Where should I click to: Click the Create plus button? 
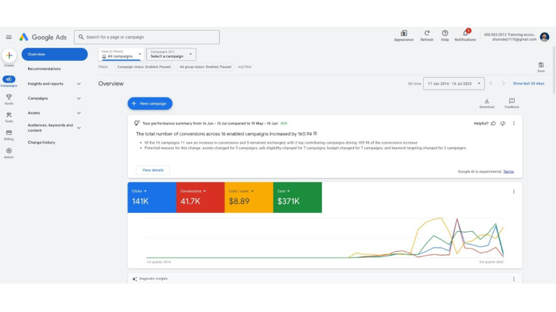pyautogui.click(x=9, y=56)
